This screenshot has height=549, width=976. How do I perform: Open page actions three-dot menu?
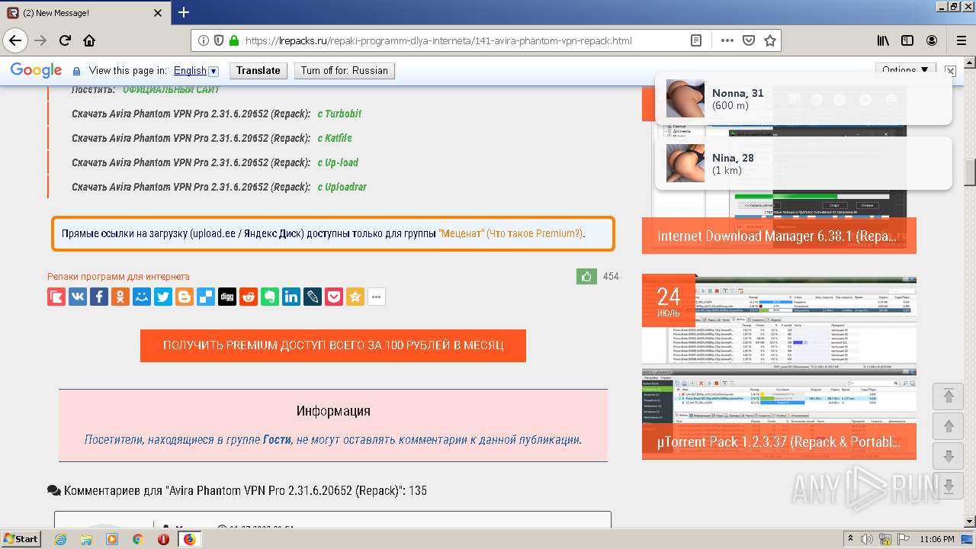(727, 40)
